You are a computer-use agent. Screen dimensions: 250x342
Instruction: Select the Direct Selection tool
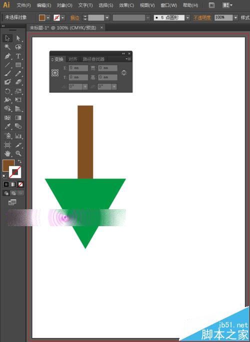coord(18,38)
